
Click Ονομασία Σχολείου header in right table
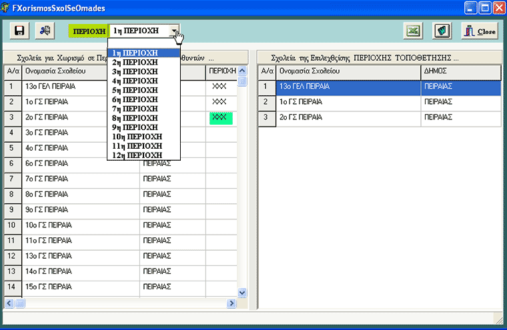pos(348,71)
